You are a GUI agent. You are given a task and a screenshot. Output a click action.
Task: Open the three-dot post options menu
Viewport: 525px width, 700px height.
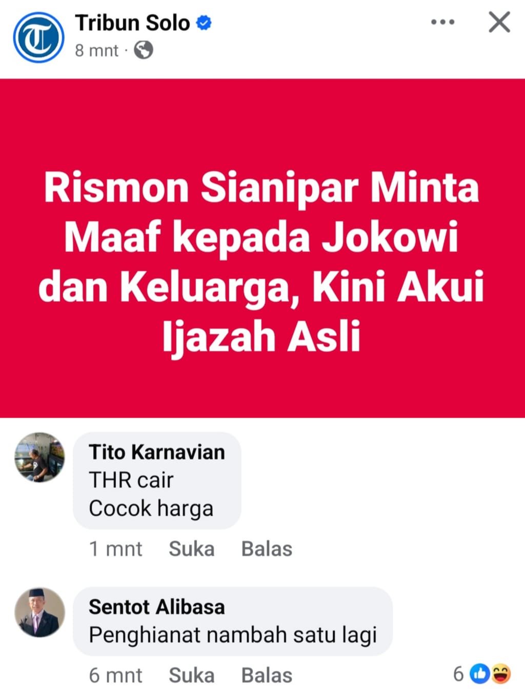pyautogui.click(x=442, y=22)
